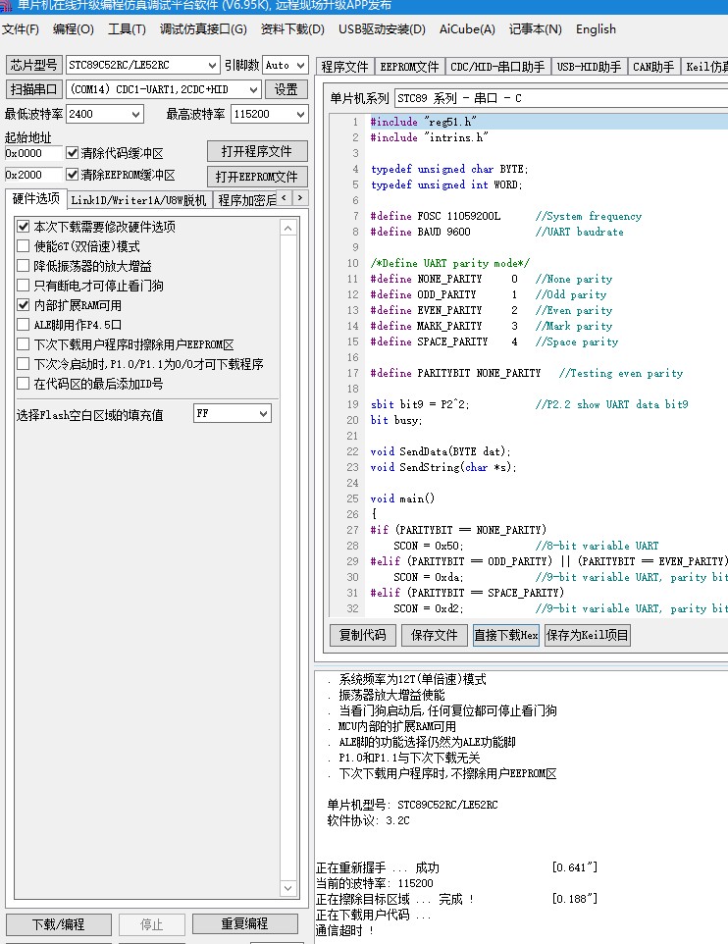Click 打开程序文件 button
Screen dimensions: 728x944
(257, 152)
